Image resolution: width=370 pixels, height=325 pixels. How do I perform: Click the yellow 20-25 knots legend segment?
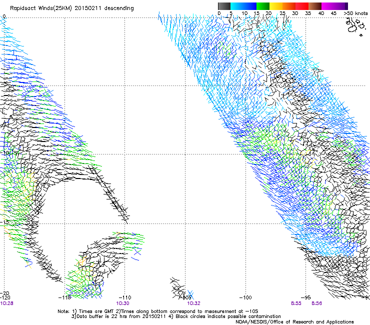tap(276, 6)
